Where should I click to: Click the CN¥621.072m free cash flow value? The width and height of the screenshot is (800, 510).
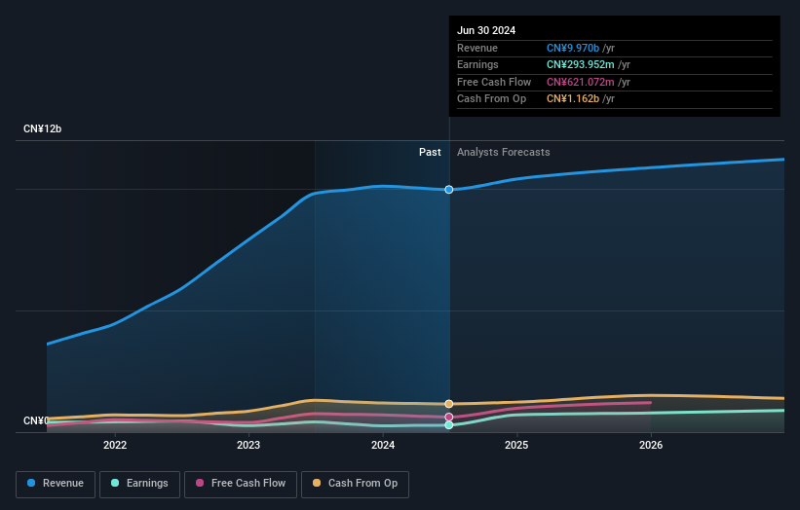[581, 82]
